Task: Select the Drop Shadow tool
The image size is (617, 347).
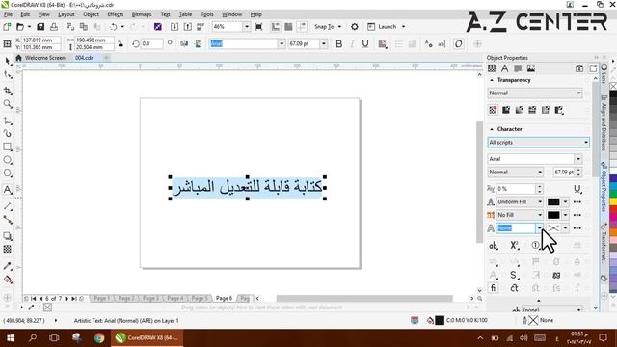Action: tap(8, 236)
